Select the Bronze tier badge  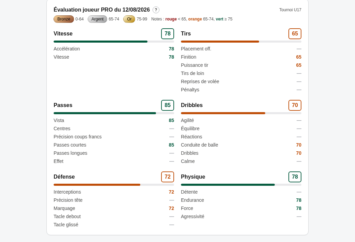63,19
